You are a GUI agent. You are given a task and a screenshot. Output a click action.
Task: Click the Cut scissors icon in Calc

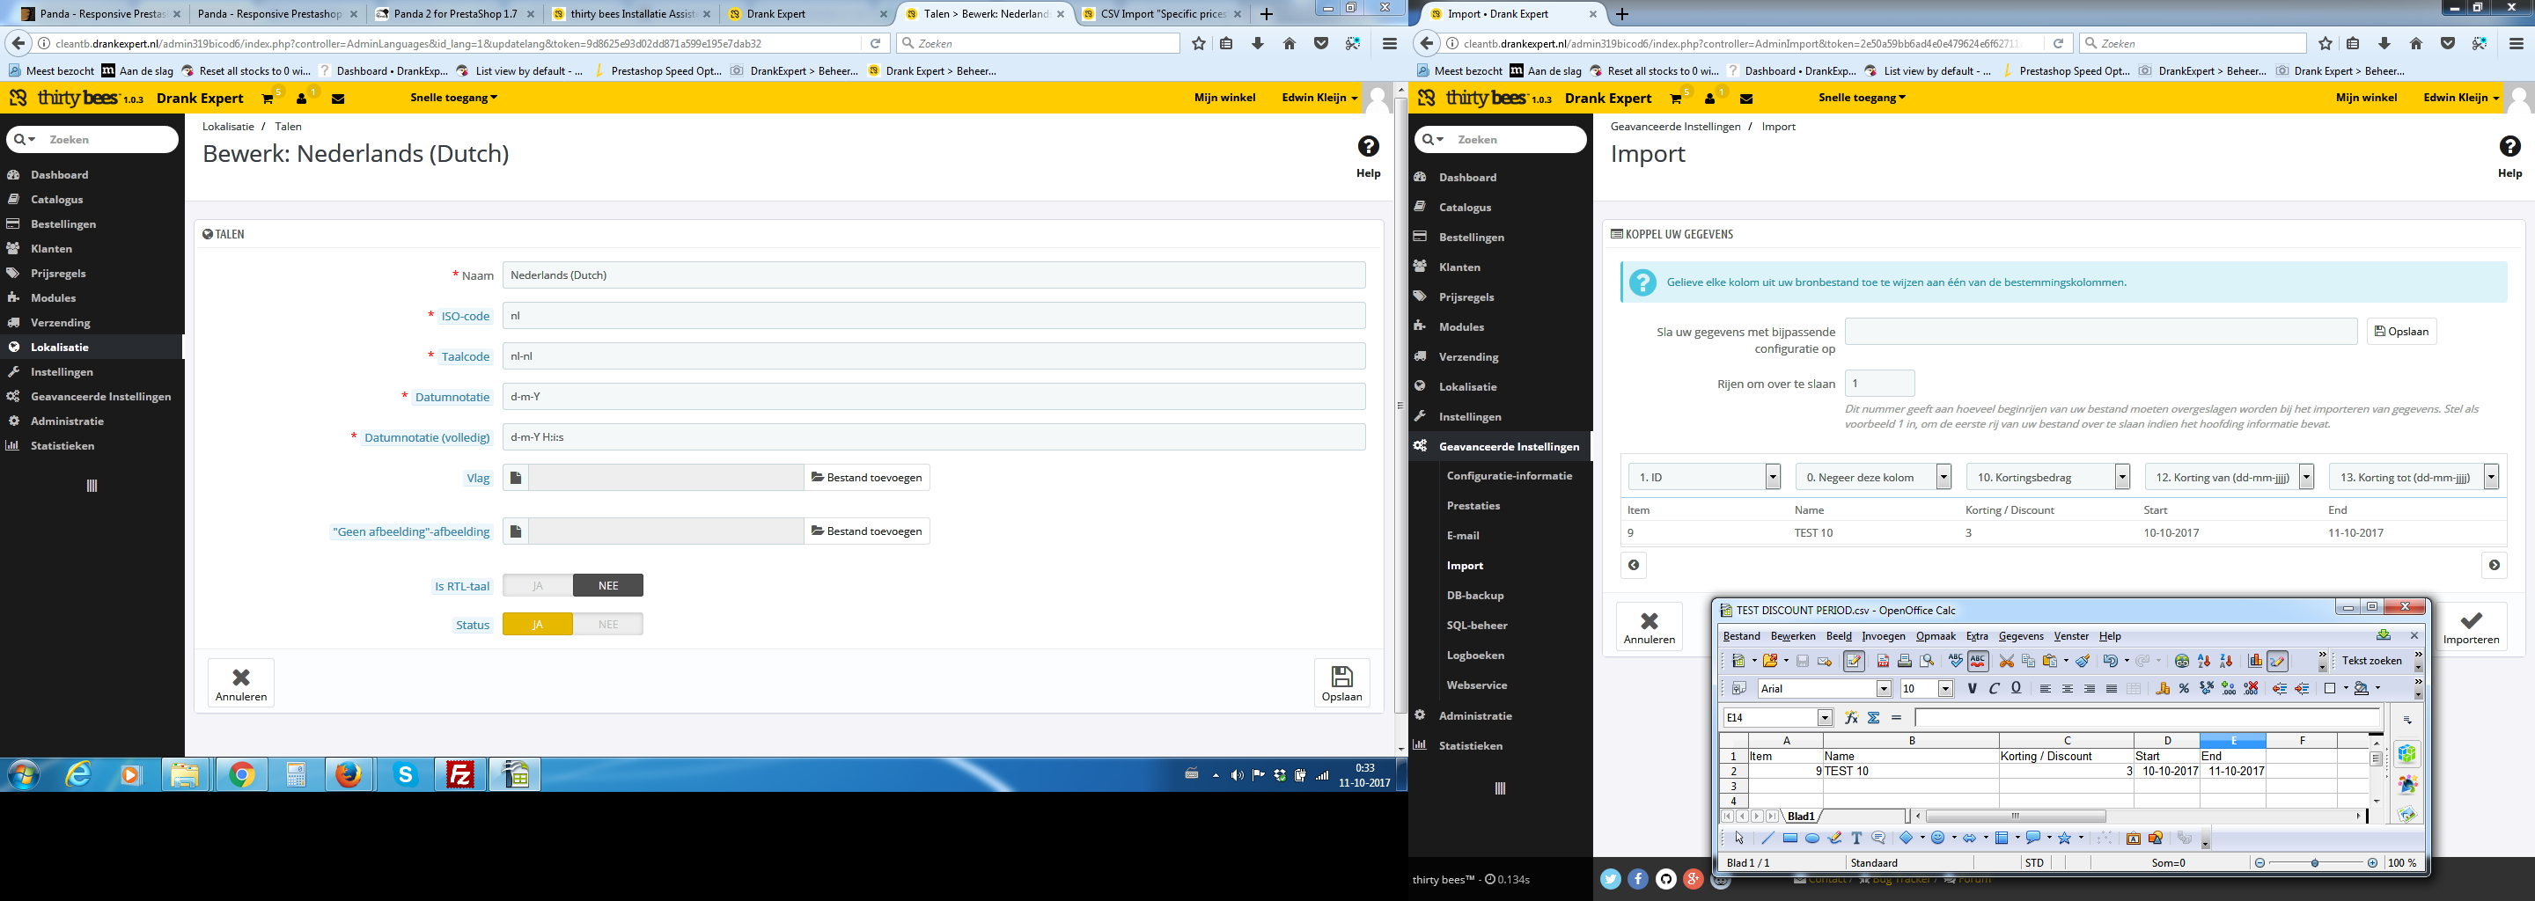(x=2007, y=661)
